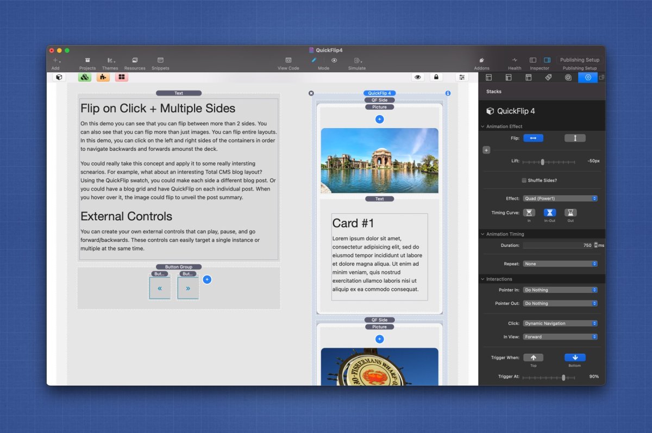Click the Publishing Setup button
The width and height of the screenshot is (652, 433).
point(580,60)
